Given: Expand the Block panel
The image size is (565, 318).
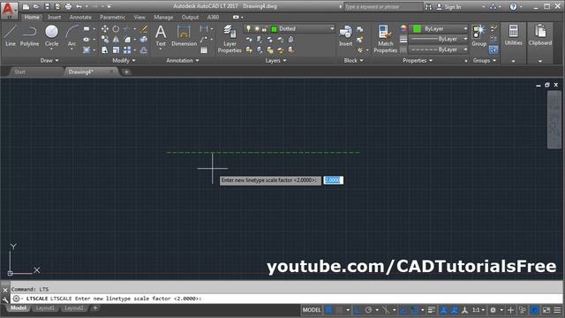Looking at the screenshot, I should click(353, 61).
